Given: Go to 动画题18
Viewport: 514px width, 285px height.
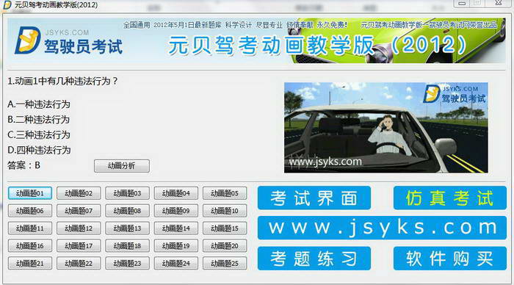Looking at the screenshot, I should coord(127,245).
